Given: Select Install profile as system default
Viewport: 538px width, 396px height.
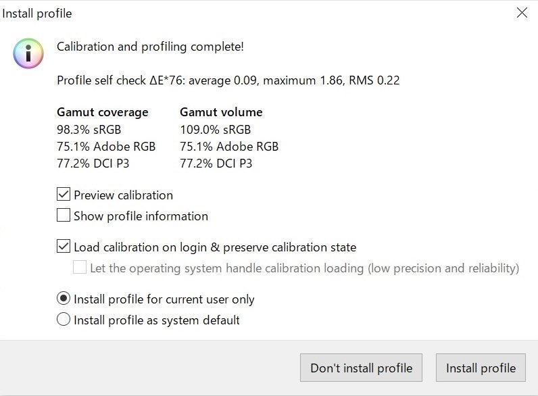Looking at the screenshot, I should [x=64, y=320].
